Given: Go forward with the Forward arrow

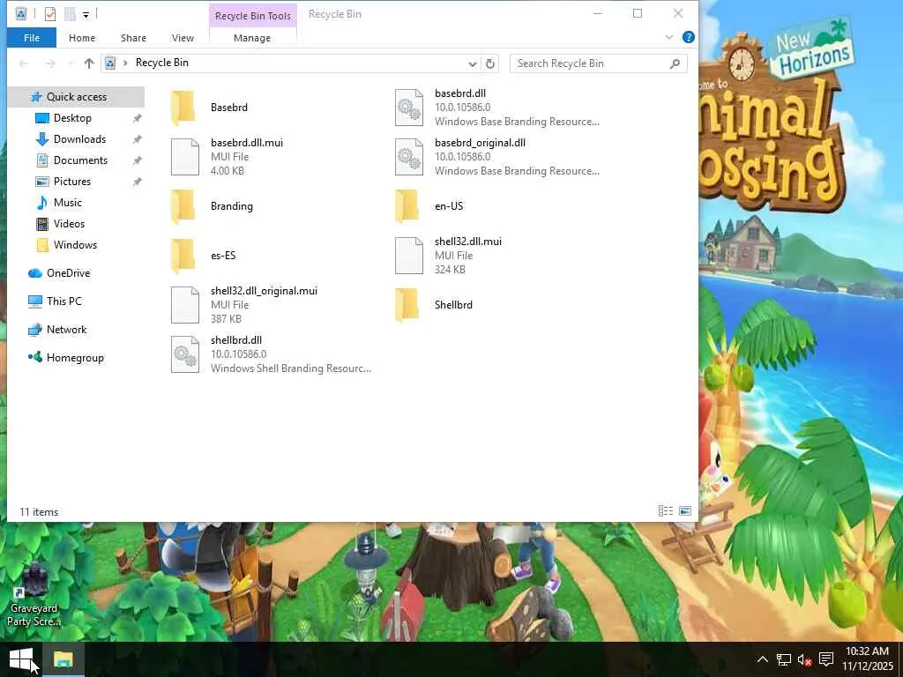Looking at the screenshot, I should point(50,63).
